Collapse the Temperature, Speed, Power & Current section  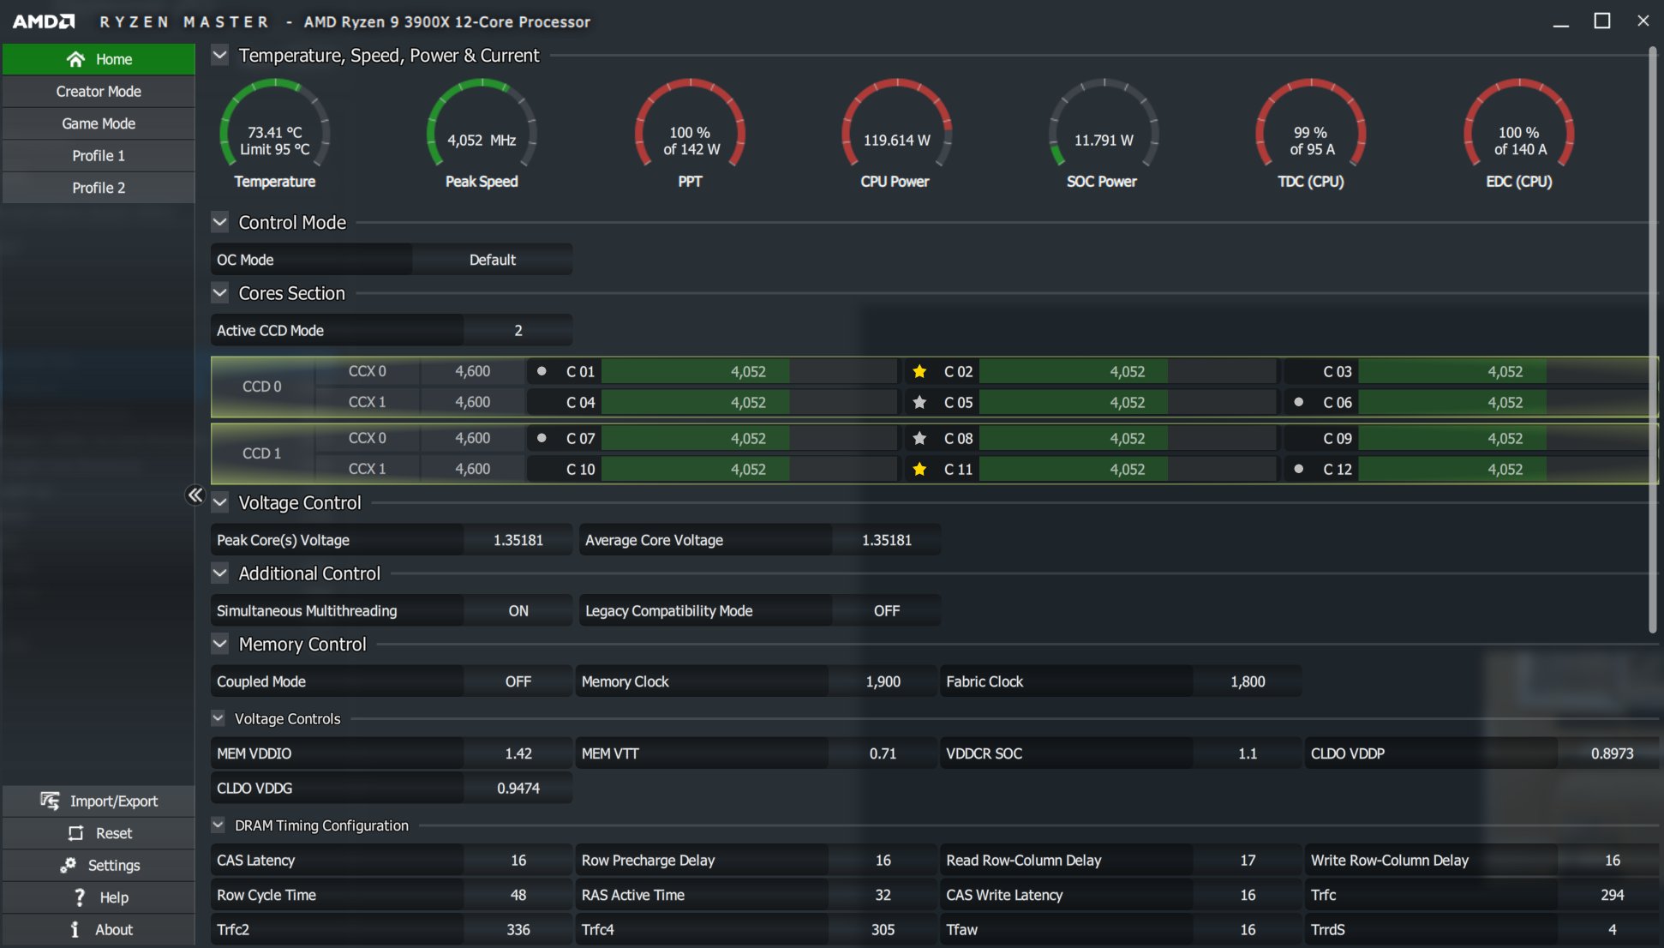(x=220, y=56)
